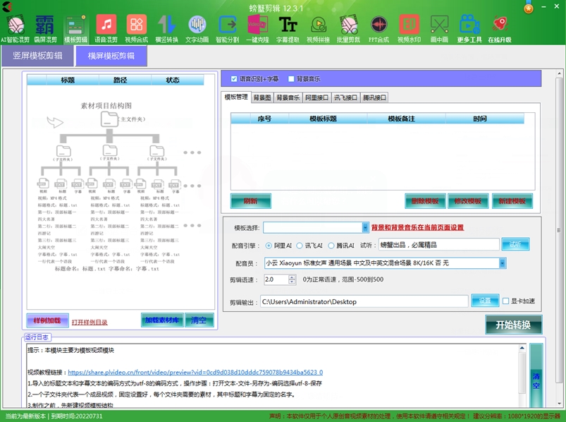Image resolution: width=566 pixels, height=422 pixels.
Task: Click the 试听 preview button
Action: coord(515,244)
